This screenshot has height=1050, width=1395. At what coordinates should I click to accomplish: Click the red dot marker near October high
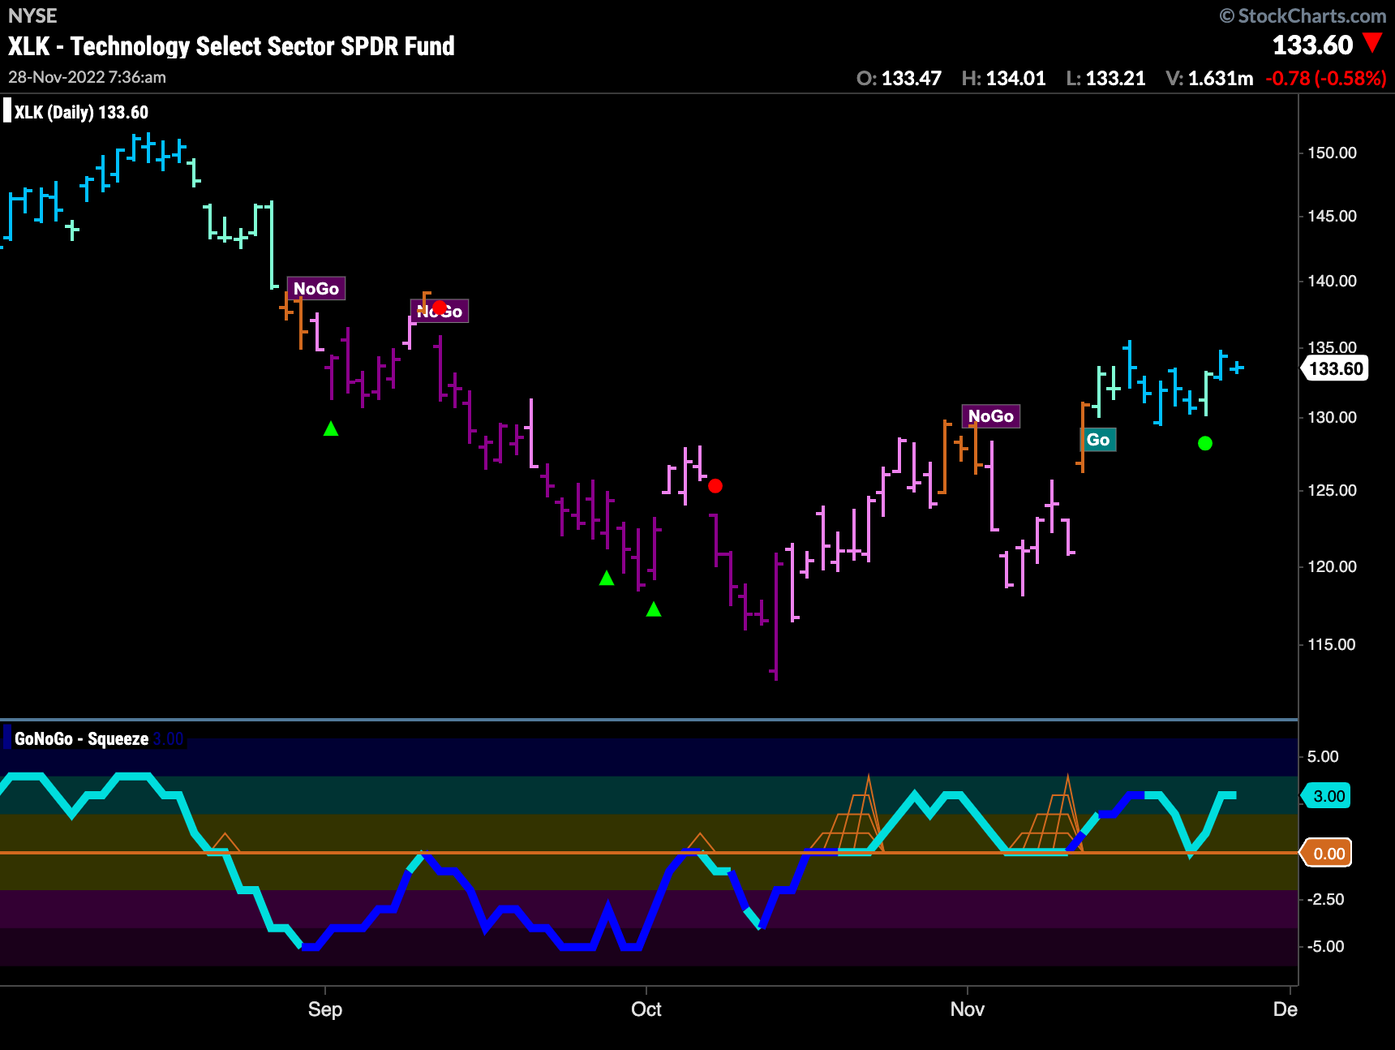715,486
